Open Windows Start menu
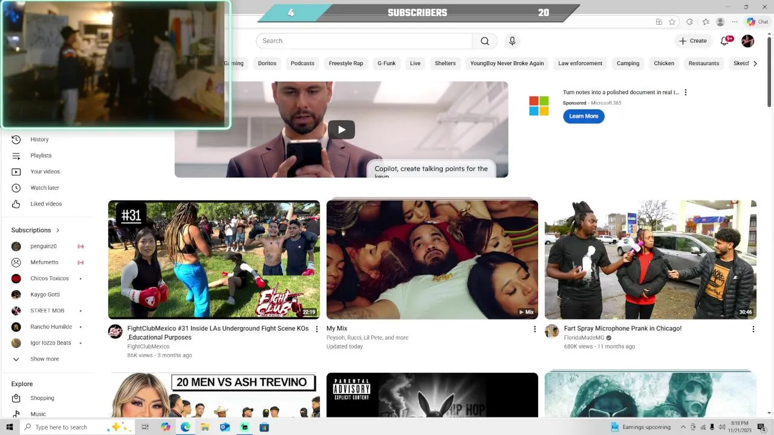The image size is (774, 435). point(9,427)
